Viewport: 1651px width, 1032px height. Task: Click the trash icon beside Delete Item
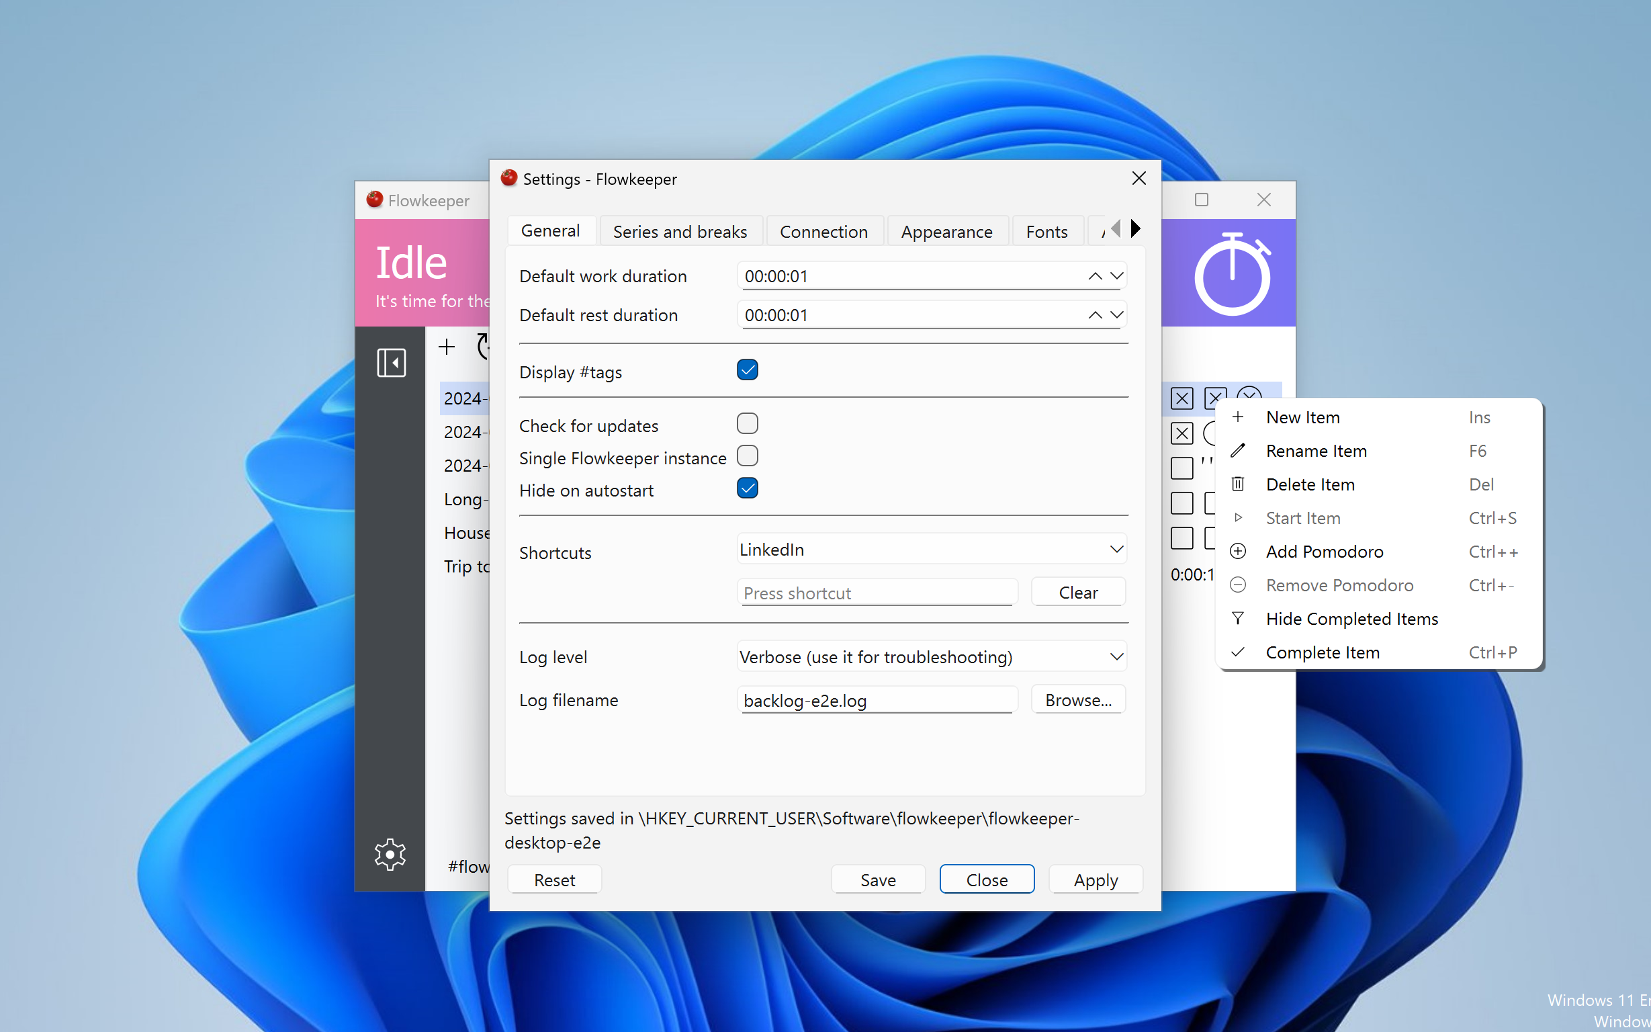[1239, 484]
